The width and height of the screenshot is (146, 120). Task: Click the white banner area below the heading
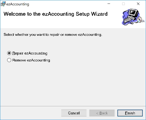tap(60, 23)
